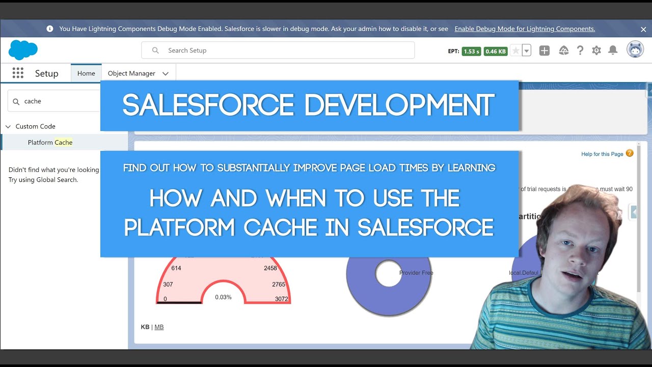Click the Try using Global Search text
Viewport: 652px width, 367px height.
tap(43, 179)
